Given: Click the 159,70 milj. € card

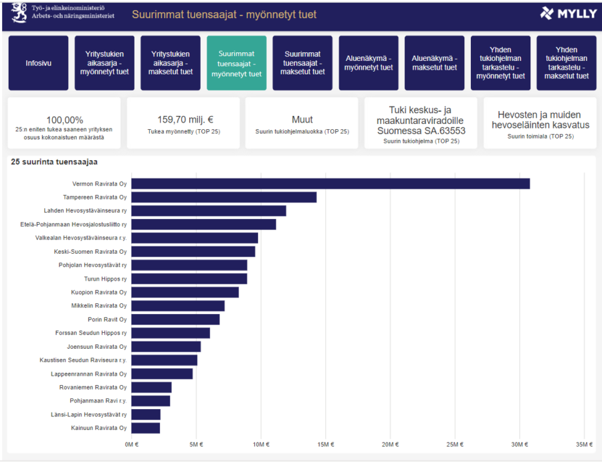Looking at the screenshot, I should point(183,123).
